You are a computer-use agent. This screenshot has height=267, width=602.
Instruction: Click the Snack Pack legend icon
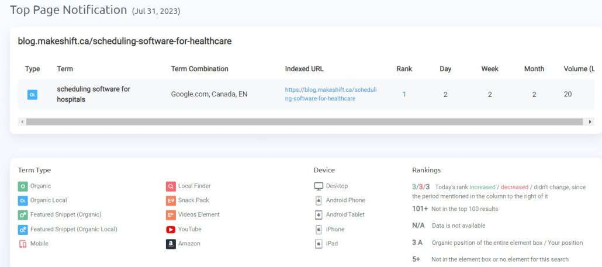(x=171, y=200)
